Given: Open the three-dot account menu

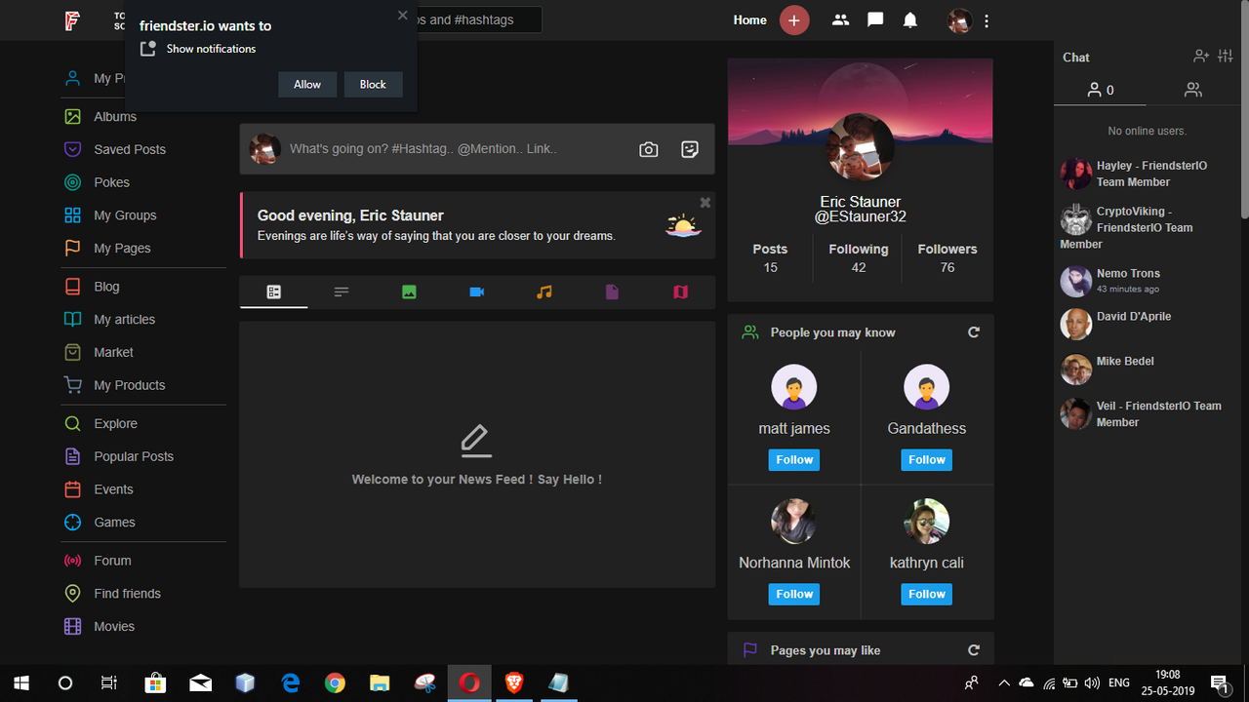Looking at the screenshot, I should tap(987, 20).
